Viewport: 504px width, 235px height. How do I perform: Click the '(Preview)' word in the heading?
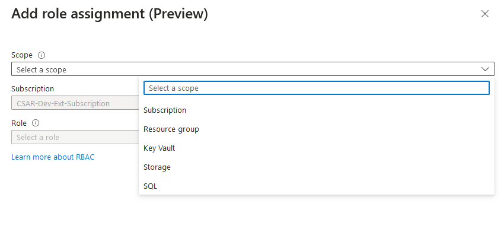click(178, 14)
